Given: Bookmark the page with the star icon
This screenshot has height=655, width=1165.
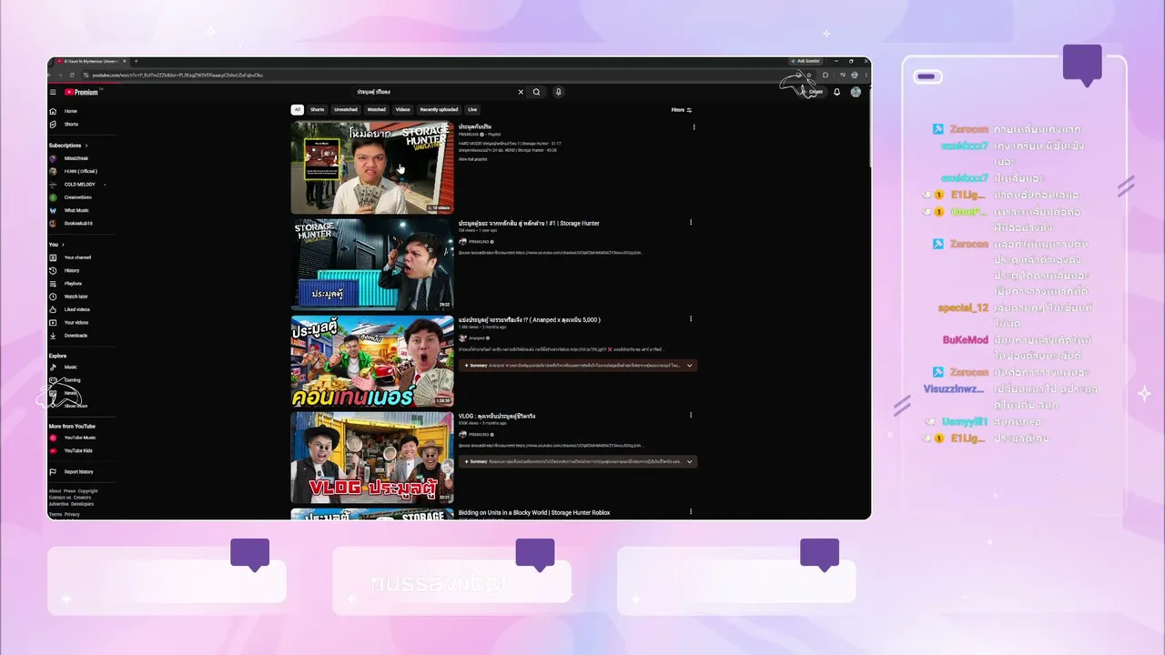Looking at the screenshot, I should tap(809, 75).
